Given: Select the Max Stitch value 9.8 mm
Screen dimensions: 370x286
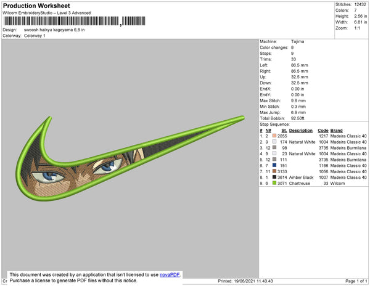Looking at the screenshot, I should (x=298, y=100).
